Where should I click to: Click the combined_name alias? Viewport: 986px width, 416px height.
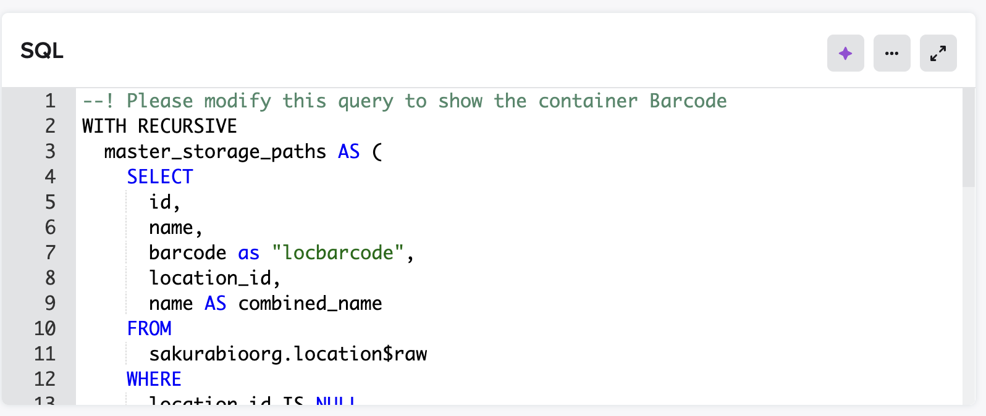310,304
